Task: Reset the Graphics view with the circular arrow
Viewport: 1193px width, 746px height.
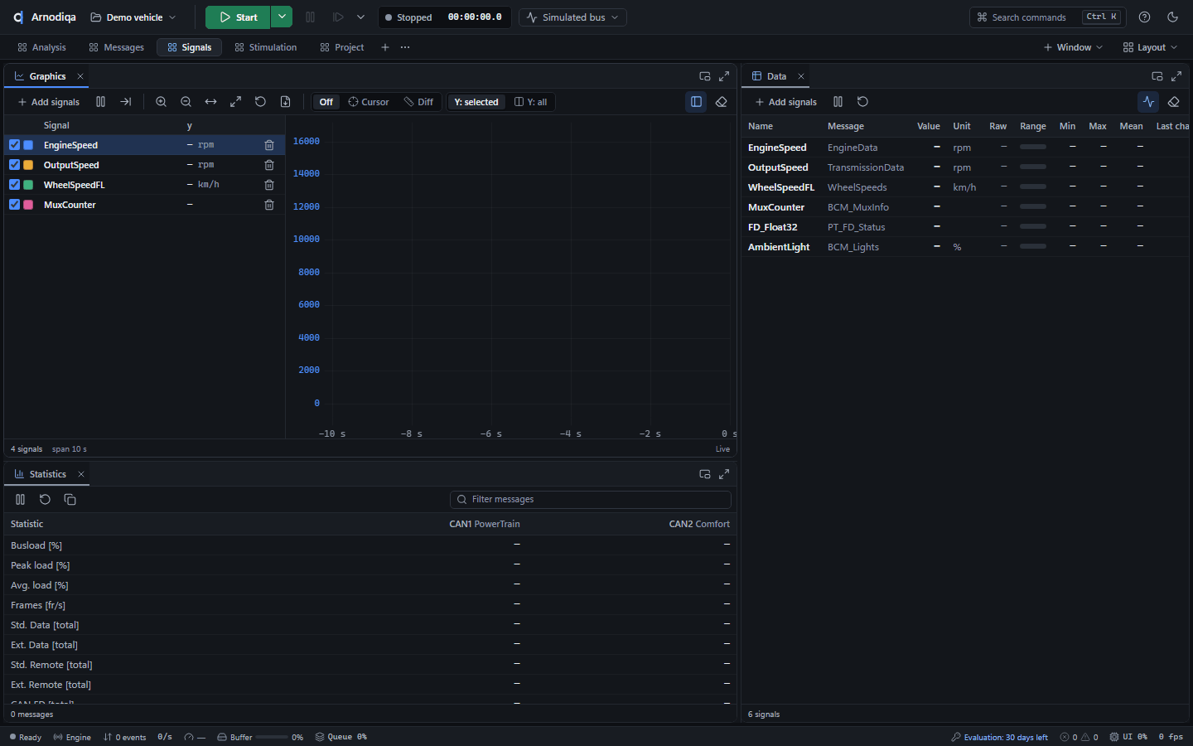Action: pyautogui.click(x=260, y=102)
